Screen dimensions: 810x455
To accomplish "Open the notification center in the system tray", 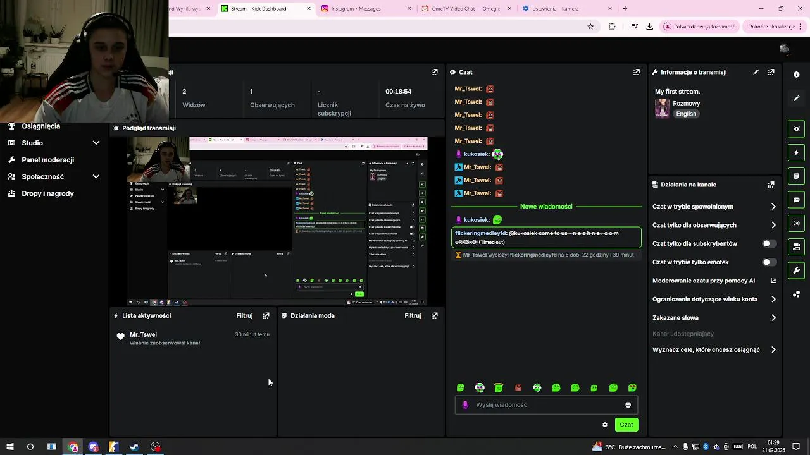I will 796,447.
